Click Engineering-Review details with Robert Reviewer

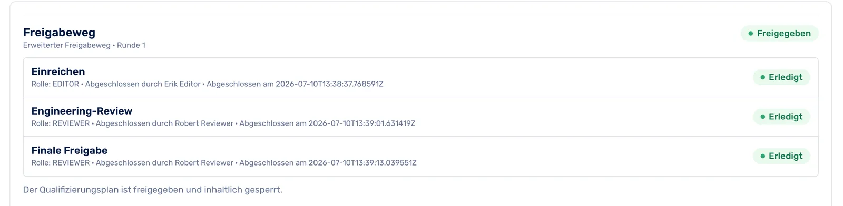coord(223,123)
